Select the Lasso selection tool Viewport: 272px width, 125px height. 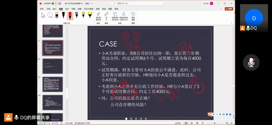[x=50, y=15]
